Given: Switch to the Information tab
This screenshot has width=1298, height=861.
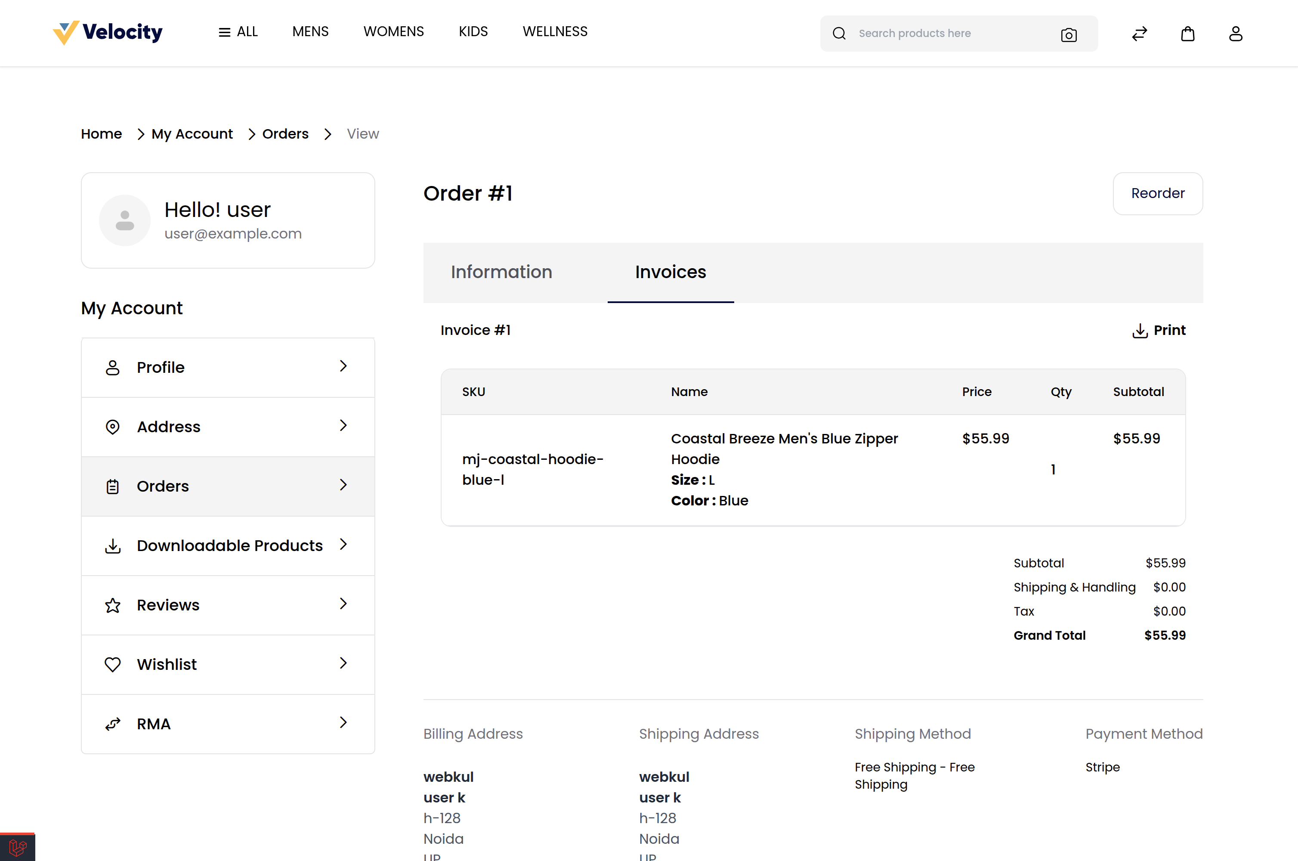Looking at the screenshot, I should coord(502,273).
